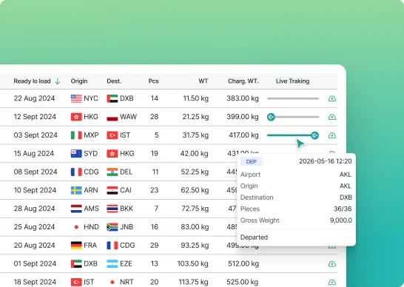Viewport: 404px width, 287px height.
Task: Click the UAE flag next to DXB destination
Action: pos(112,98)
